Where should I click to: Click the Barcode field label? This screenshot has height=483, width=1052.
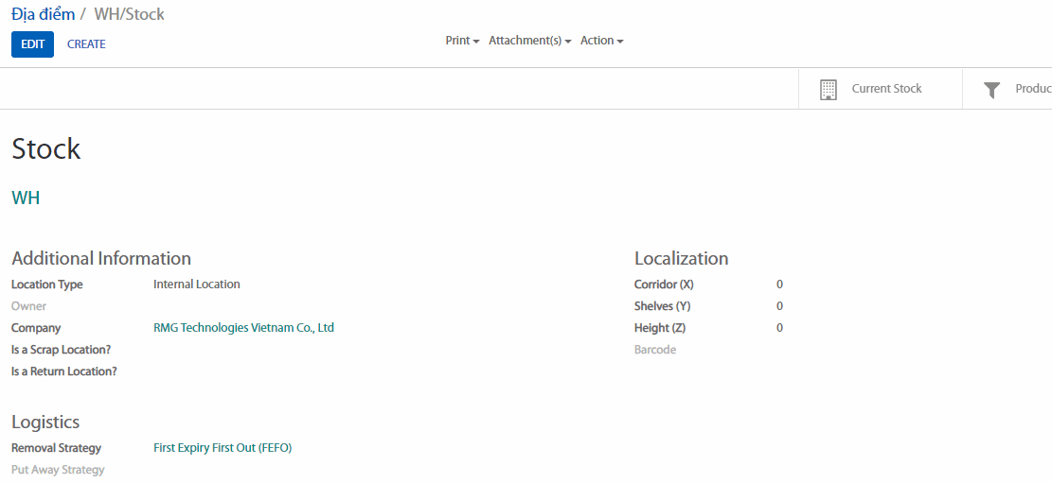(655, 350)
